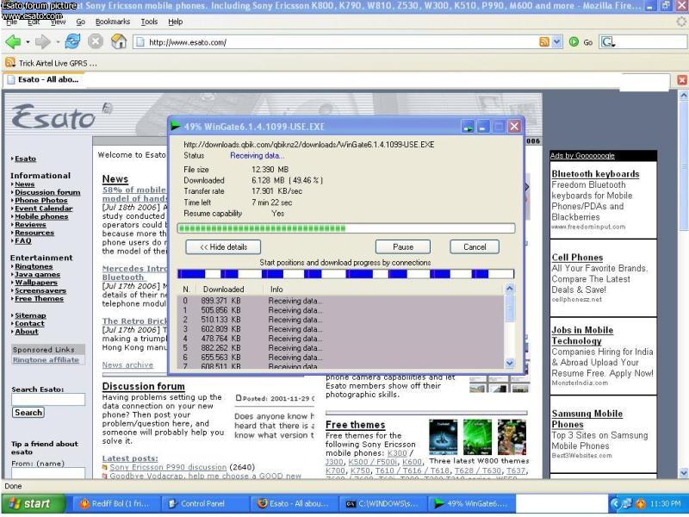Pause the WinGate download

pyautogui.click(x=403, y=247)
